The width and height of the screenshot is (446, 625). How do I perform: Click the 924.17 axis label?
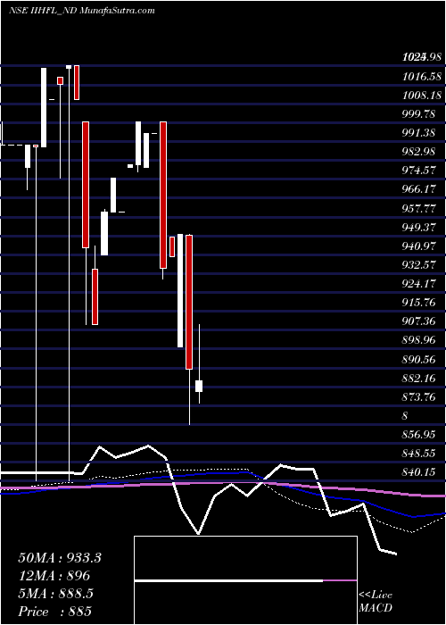[418, 284]
